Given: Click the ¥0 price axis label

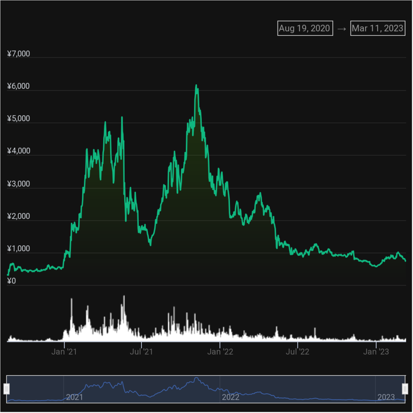Looking at the screenshot, I should coord(11,281).
